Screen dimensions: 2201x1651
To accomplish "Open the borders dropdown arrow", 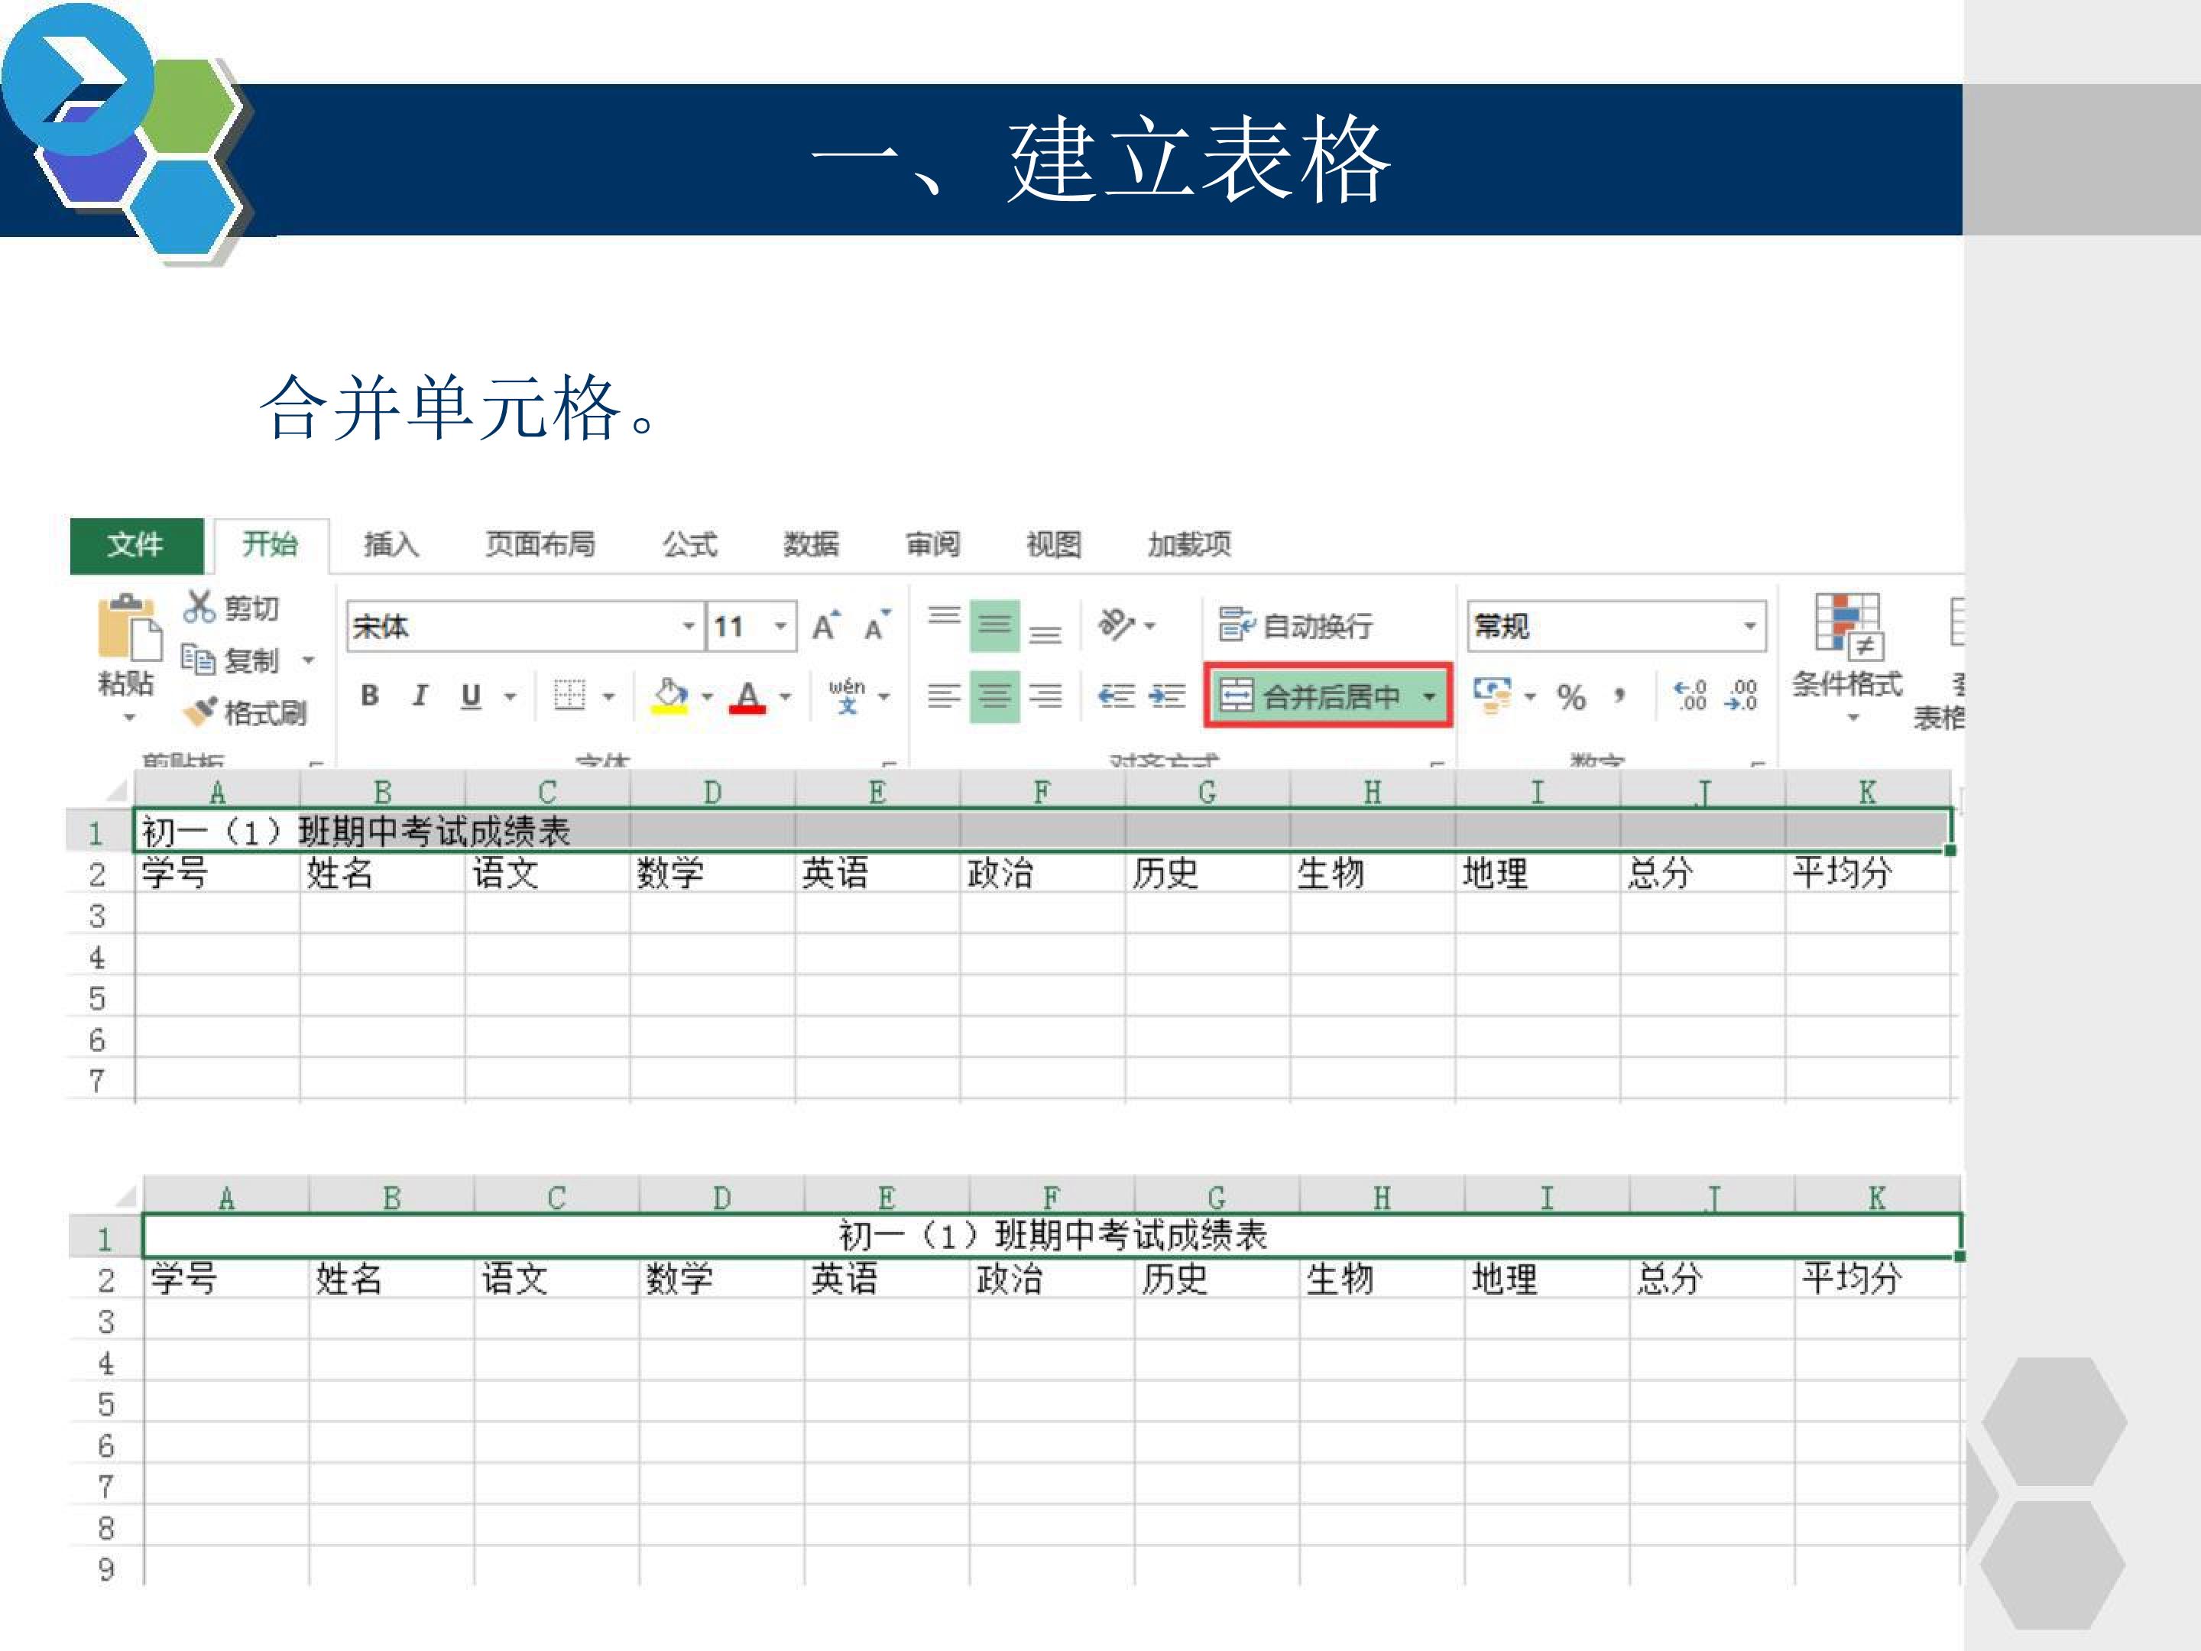I will (608, 696).
